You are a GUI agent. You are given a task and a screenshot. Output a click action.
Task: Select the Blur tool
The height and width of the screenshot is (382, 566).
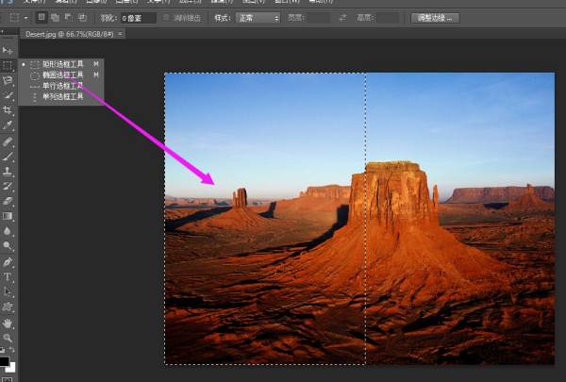8,231
